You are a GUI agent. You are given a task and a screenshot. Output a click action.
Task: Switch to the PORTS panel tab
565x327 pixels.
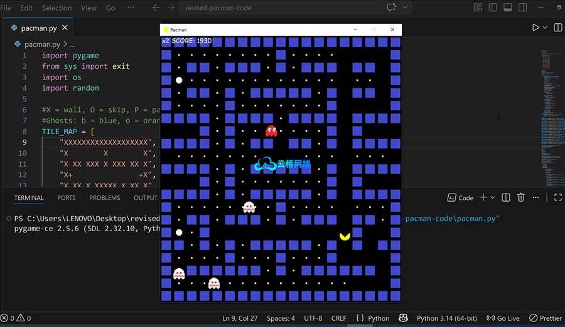point(67,198)
